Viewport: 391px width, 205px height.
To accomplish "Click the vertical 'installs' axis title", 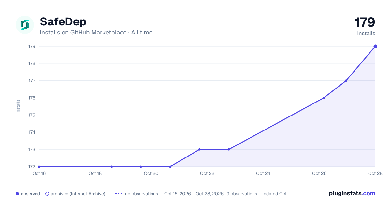I will tap(18, 106).
